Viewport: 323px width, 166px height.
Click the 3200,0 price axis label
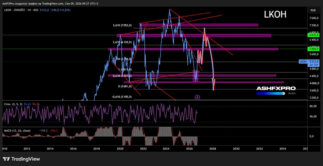point(314,98)
